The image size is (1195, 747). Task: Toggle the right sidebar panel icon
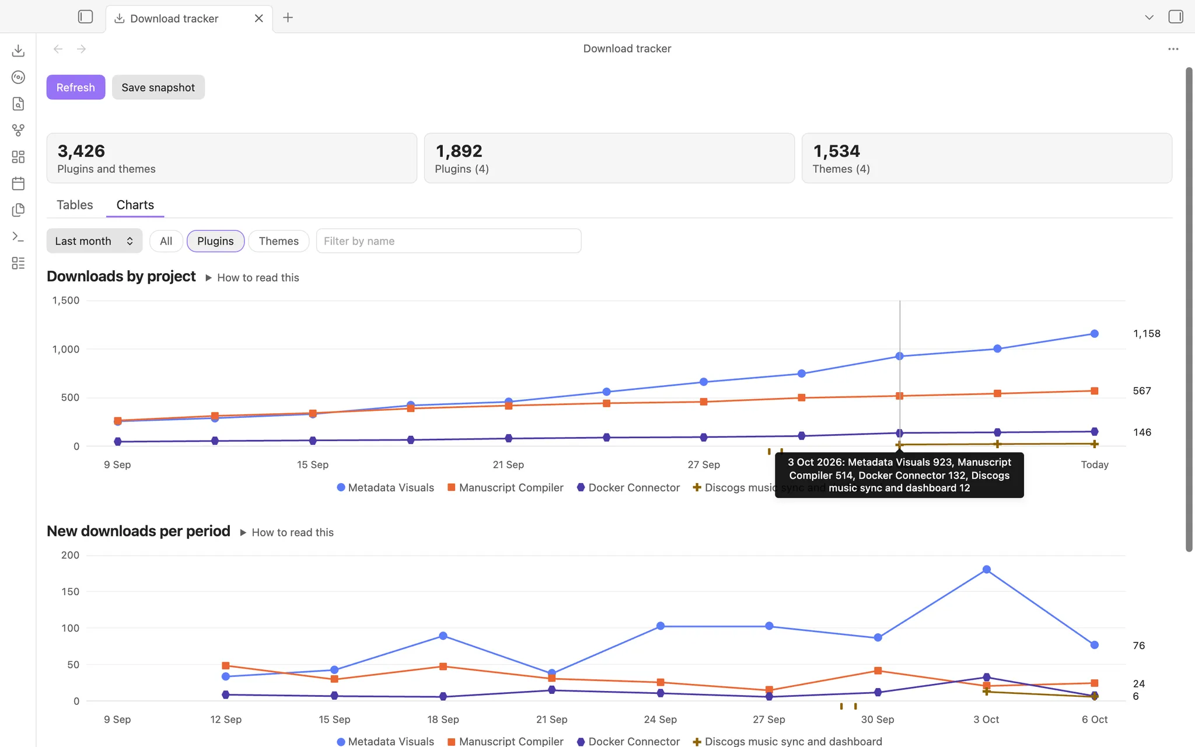click(1176, 17)
